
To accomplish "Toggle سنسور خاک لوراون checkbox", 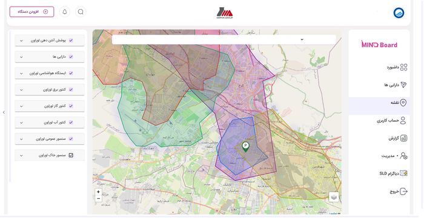I will [71, 155].
